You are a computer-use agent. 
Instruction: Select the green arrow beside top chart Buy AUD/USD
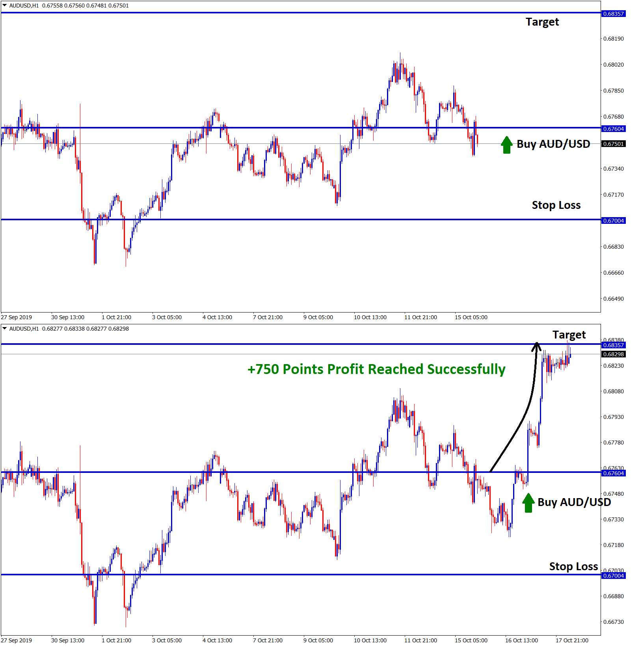tap(507, 145)
